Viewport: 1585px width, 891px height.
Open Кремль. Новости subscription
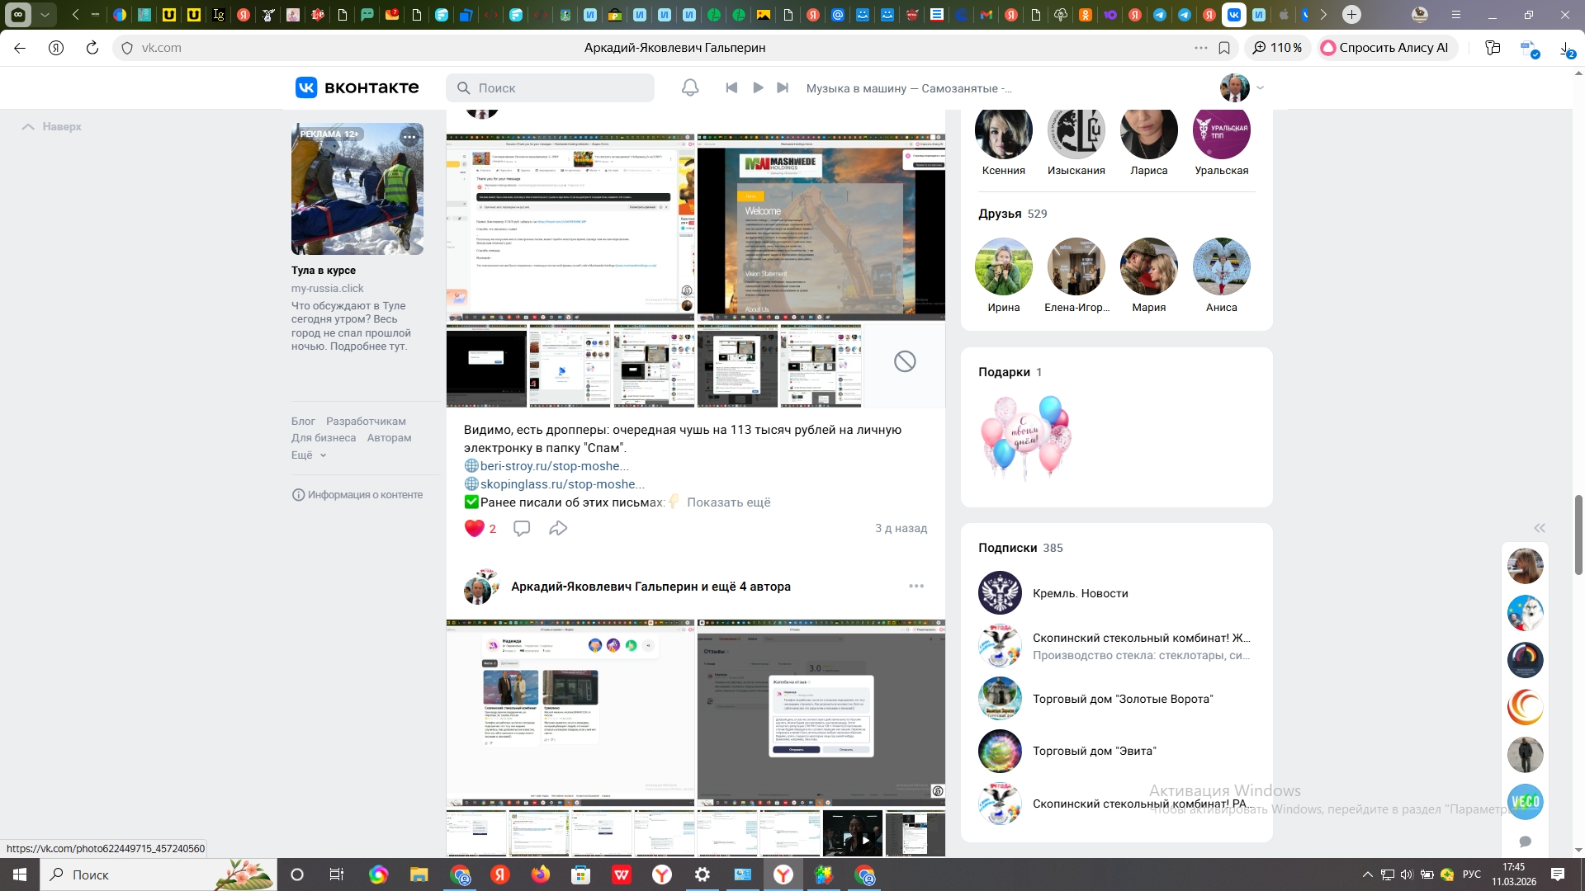(1080, 593)
